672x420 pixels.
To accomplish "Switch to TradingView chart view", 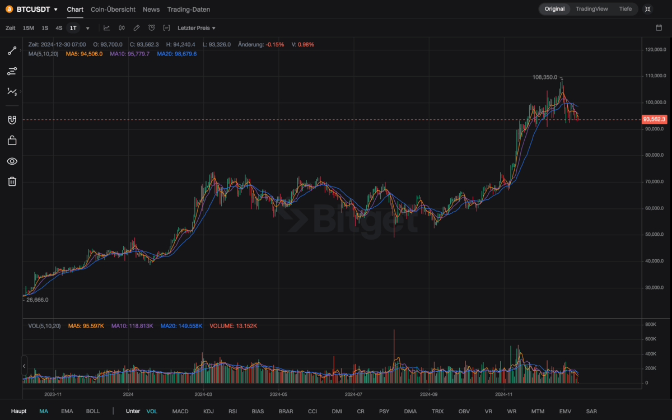I will [x=592, y=9].
